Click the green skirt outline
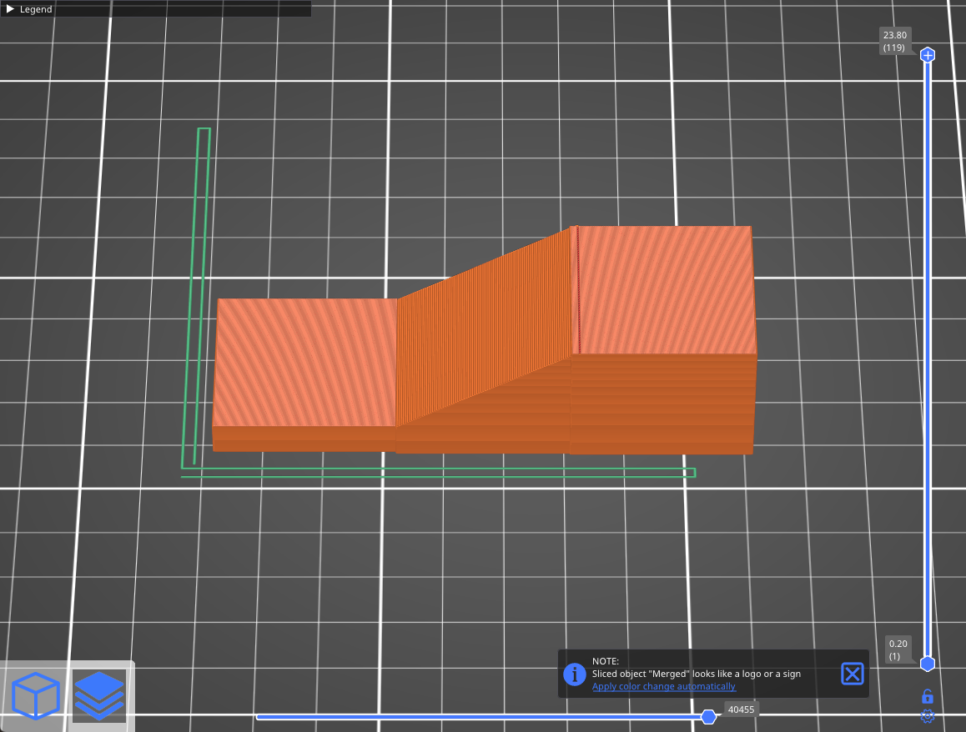966x732 pixels. pos(438,474)
